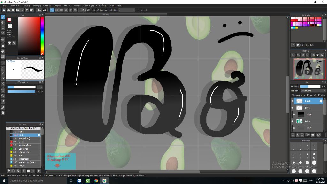The height and width of the screenshot is (184, 327).
Task: Enable the radial snap icon
Action: point(71,10)
